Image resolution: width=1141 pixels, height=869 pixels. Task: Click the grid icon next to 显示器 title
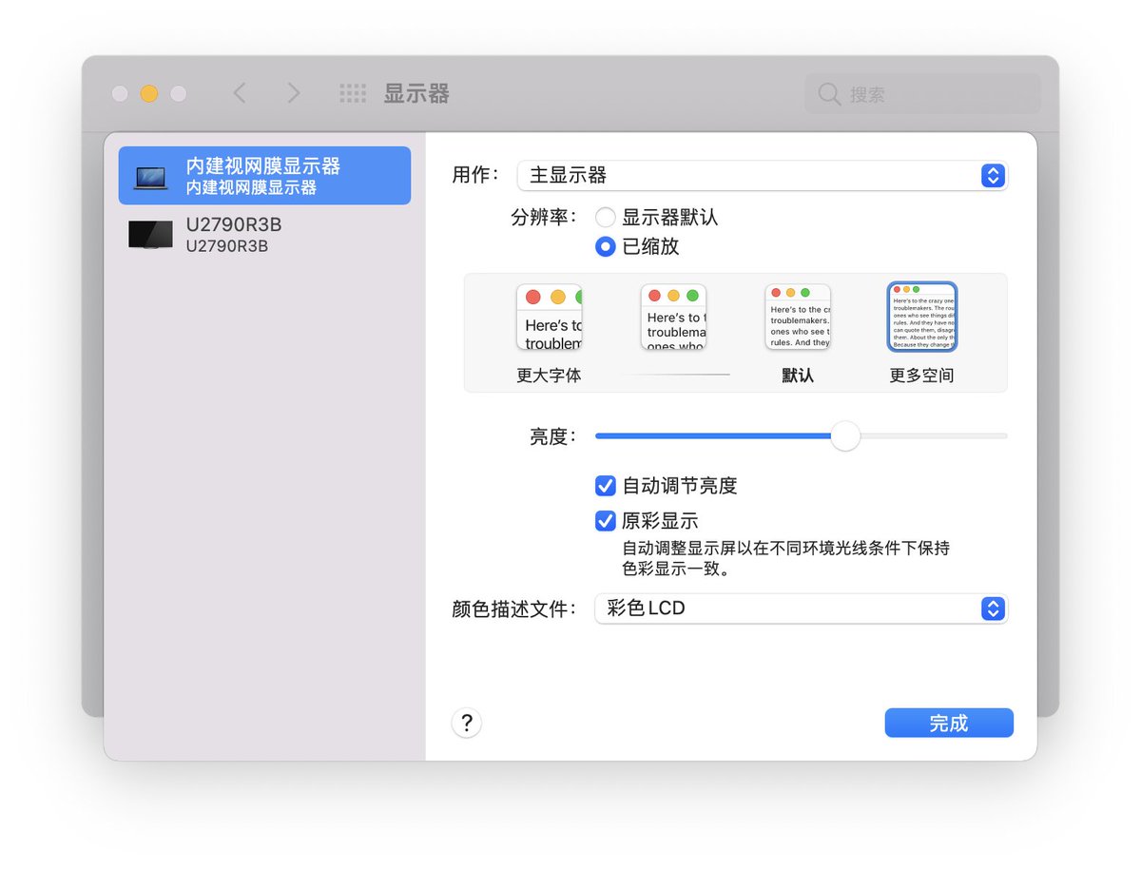click(x=352, y=92)
